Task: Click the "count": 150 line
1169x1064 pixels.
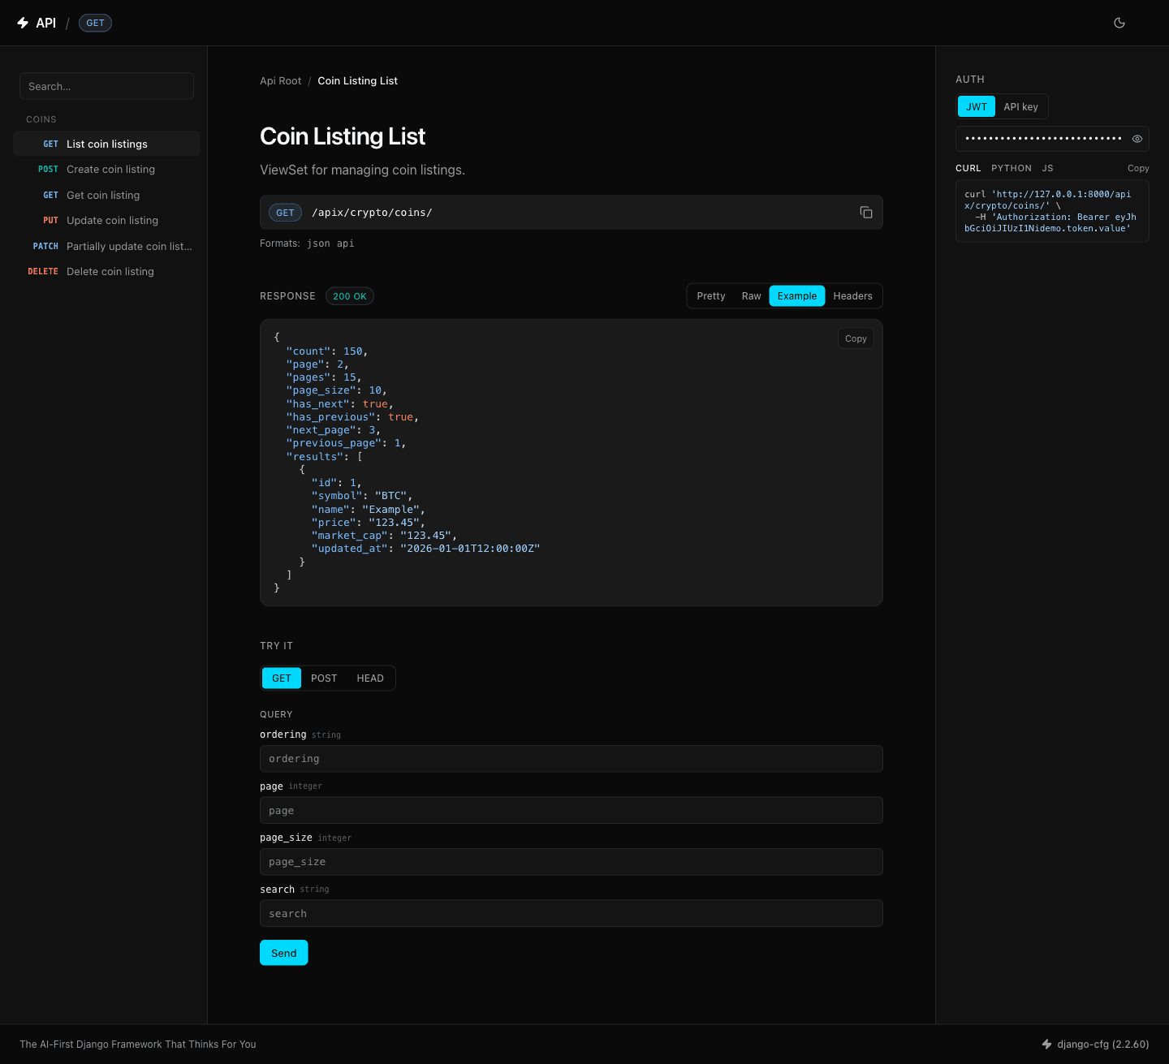Action: point(327,351)
